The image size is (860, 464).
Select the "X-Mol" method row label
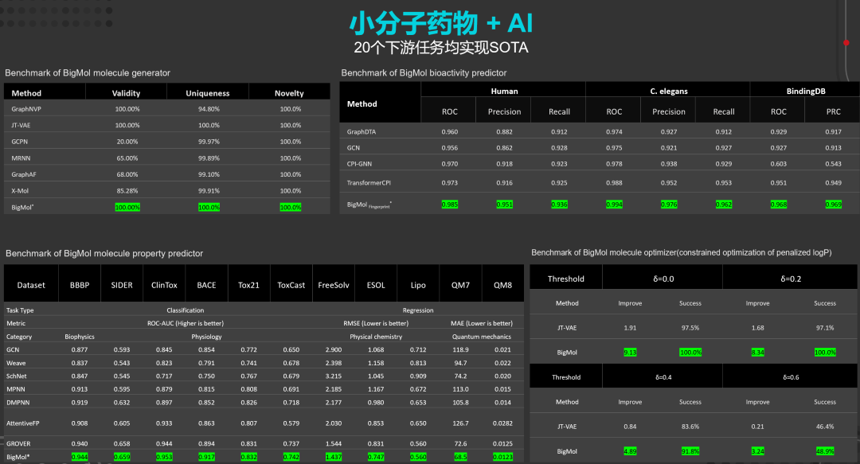[x=20, y=191]
